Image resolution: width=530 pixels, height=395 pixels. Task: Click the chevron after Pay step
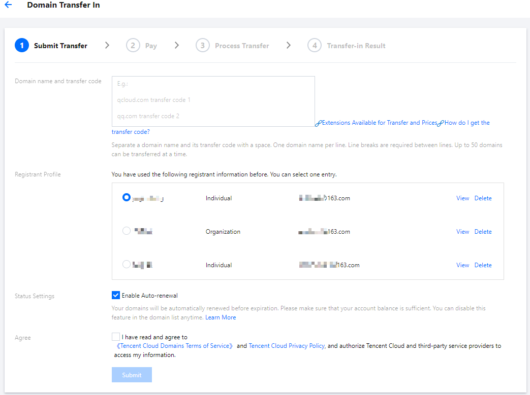(176, 45)
